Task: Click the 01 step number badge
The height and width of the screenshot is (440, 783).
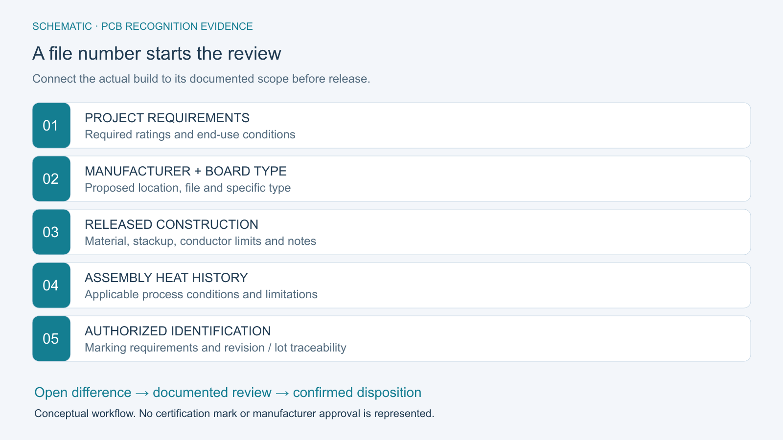Action: 51,126
